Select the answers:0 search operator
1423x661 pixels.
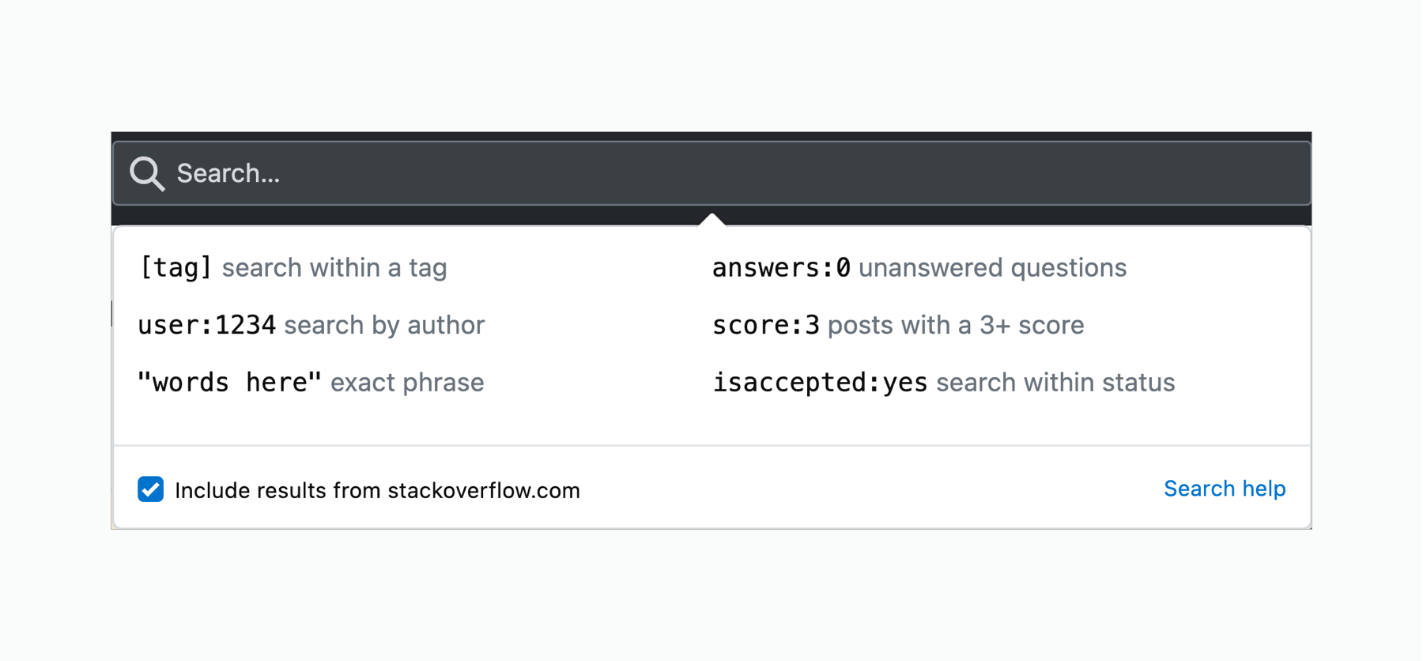pyautogui.click(x=781, y=267)
